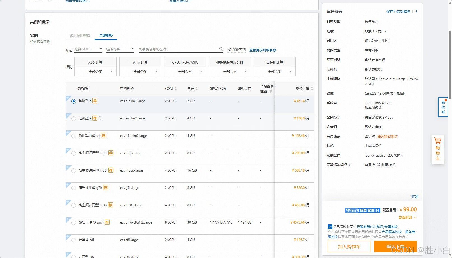
Task: Expand the 弹性裸金属服务器 全部分类 dropdown
Action: (x=230, y=72)
